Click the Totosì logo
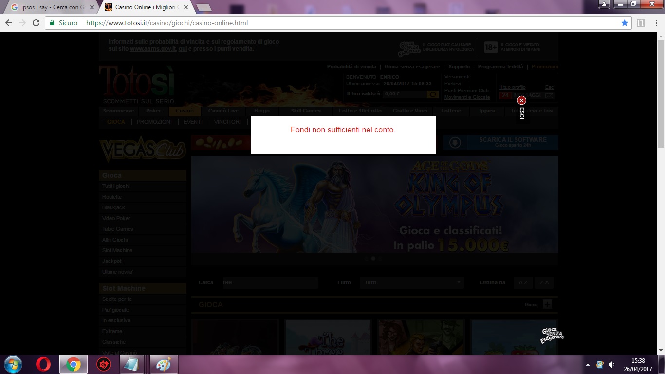Screen dimensions: 665x374 pyautogui.click(x=137, y=84)
